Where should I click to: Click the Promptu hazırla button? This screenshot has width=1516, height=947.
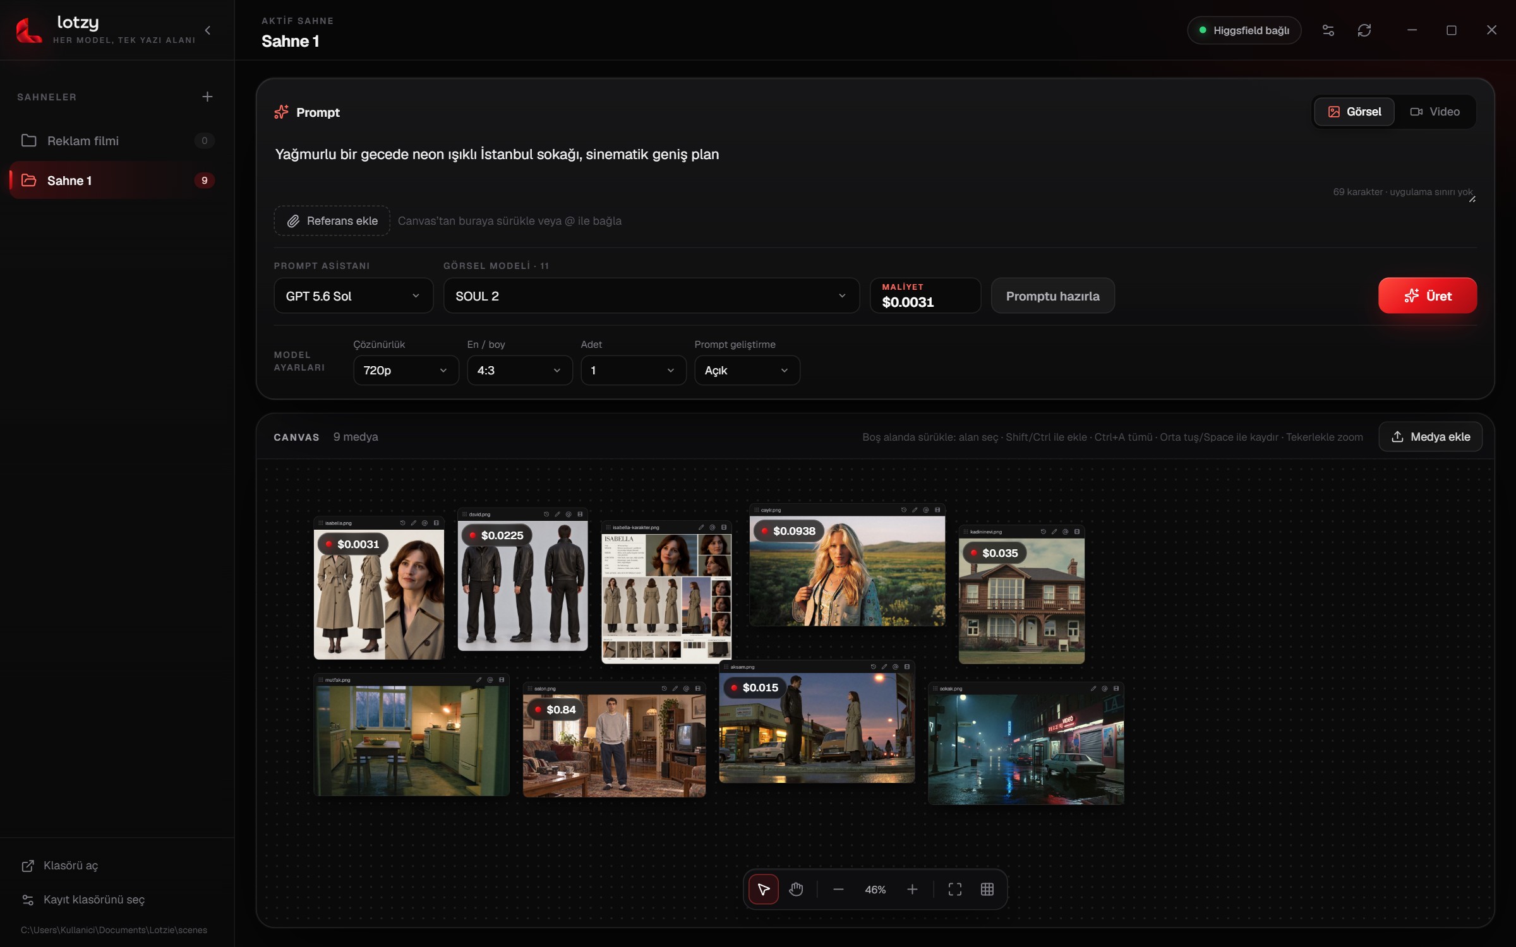[x=1052, y=295]
